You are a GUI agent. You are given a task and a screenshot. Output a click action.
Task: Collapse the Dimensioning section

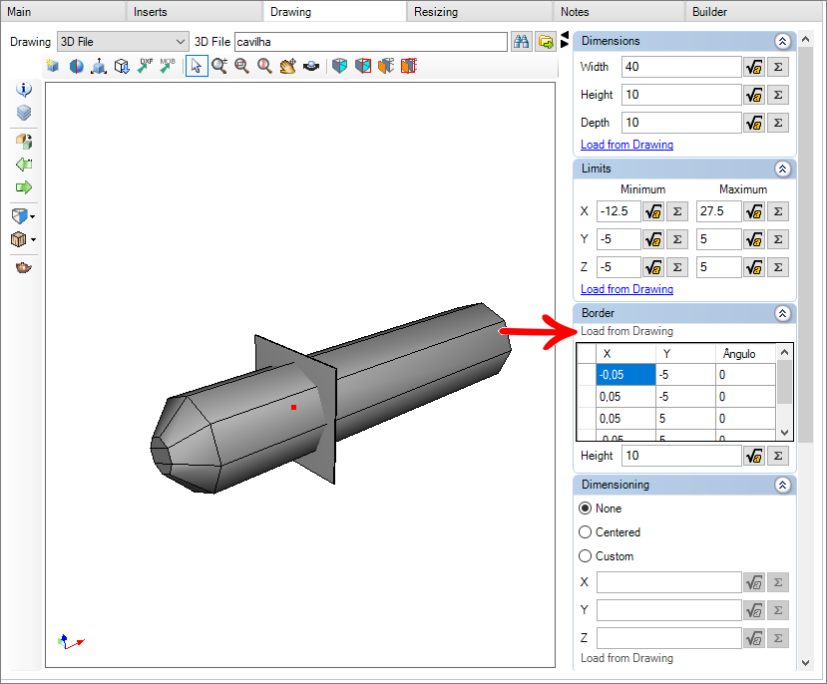click(783, 485)
